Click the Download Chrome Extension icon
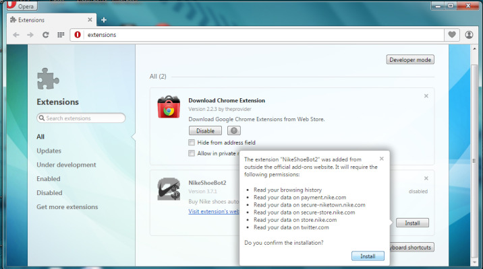The width and height of the screenshot is (483, 269). (x=168, y=108)
